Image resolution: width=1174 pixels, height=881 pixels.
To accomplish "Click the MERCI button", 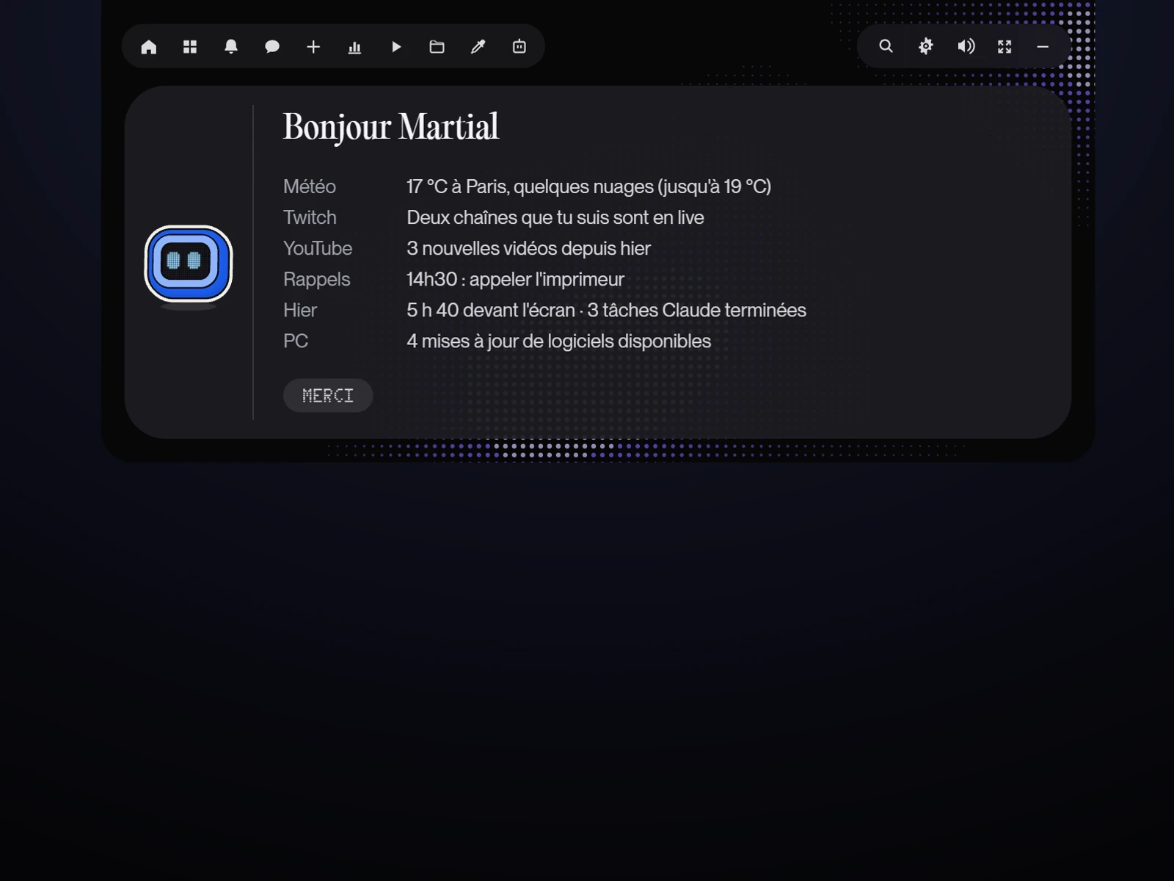I will tap(328, 396).
